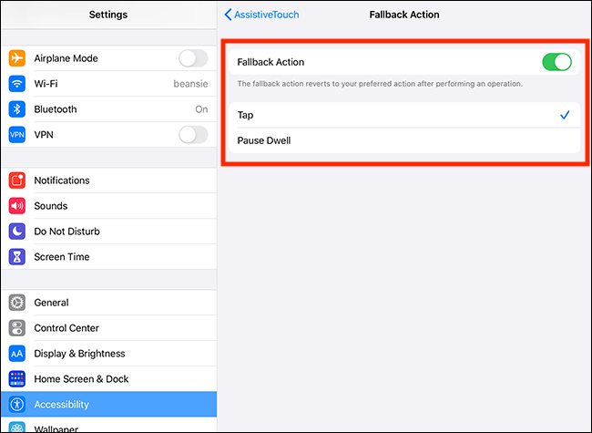This screenshot has width=592, height=433.
Task: Open the red Notifications icon
Action: (17, 180)
